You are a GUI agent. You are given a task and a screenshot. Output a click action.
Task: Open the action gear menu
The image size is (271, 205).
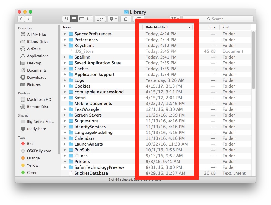(x=113, y=19)
